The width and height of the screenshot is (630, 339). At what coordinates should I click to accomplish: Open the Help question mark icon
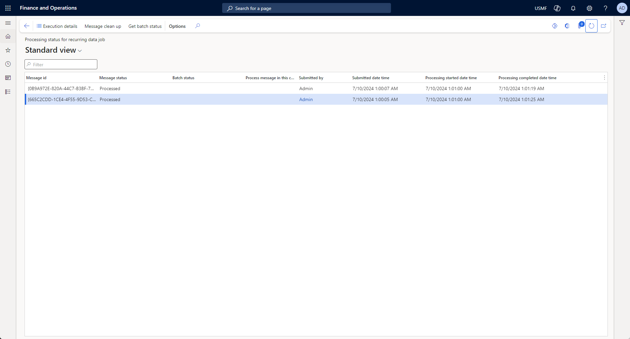point(605,8)
